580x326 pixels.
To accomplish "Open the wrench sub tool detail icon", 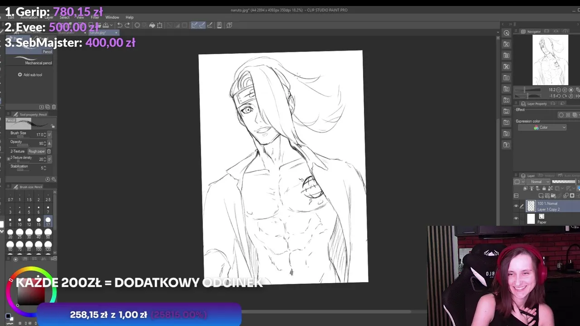I will tap(54, 179).
